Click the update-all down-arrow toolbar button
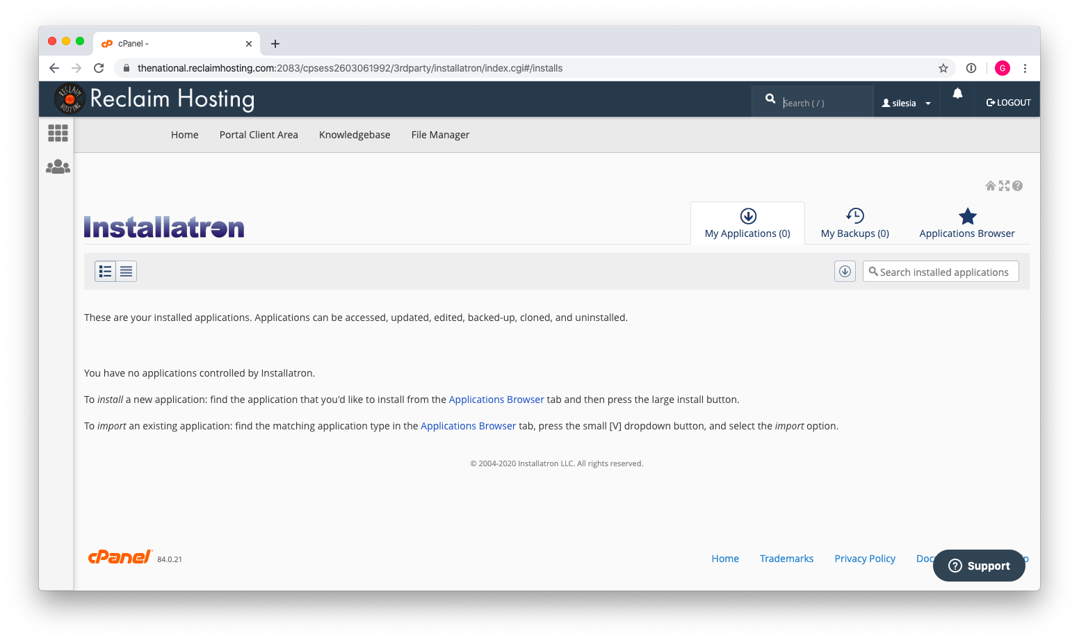1079x642 pixels. point(845,272)
